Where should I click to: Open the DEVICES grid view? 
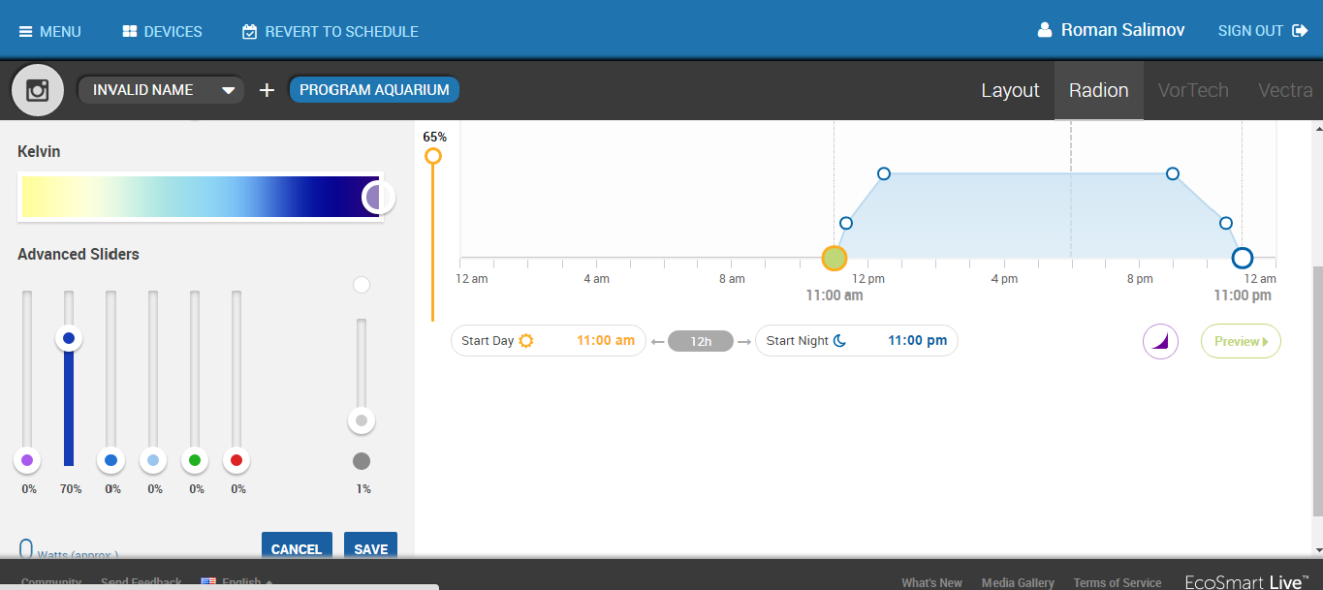(x=162, y=31)
